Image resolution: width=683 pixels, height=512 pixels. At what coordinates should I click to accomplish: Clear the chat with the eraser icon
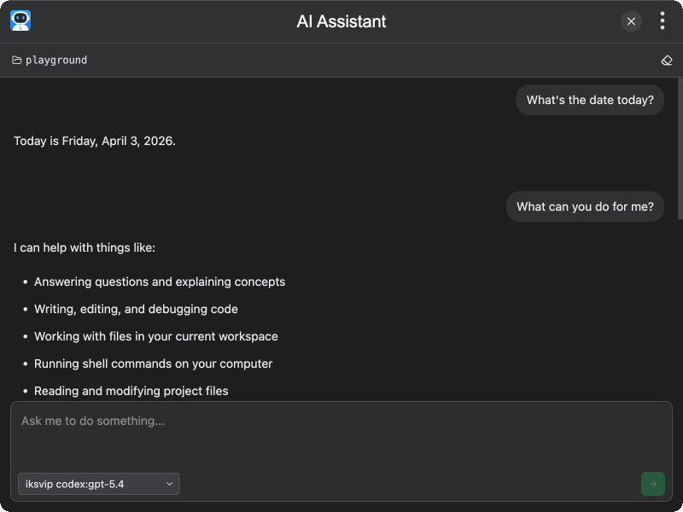[x=667, y=61]
